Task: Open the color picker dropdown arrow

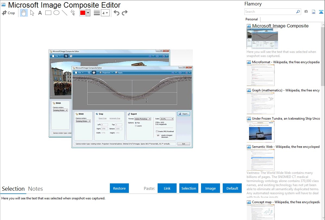Action: pos(88,13)
